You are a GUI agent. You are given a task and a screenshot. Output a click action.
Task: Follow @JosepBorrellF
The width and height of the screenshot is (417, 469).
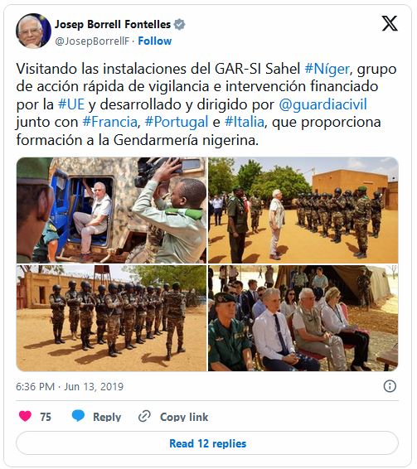pyautogui.click(x=155, y=41)
